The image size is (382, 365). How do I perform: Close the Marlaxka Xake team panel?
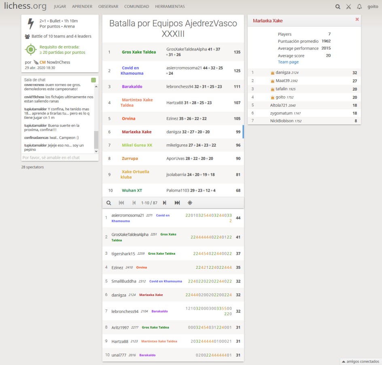357,19
